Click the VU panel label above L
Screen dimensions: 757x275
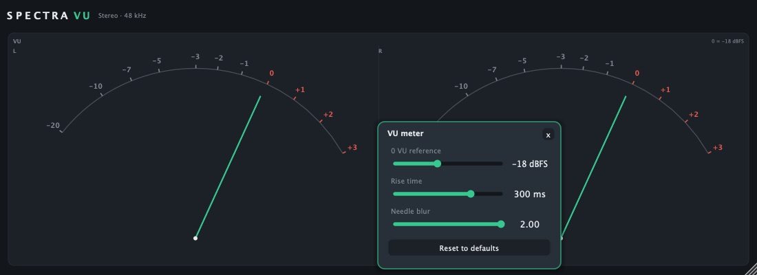pos(17,41)
